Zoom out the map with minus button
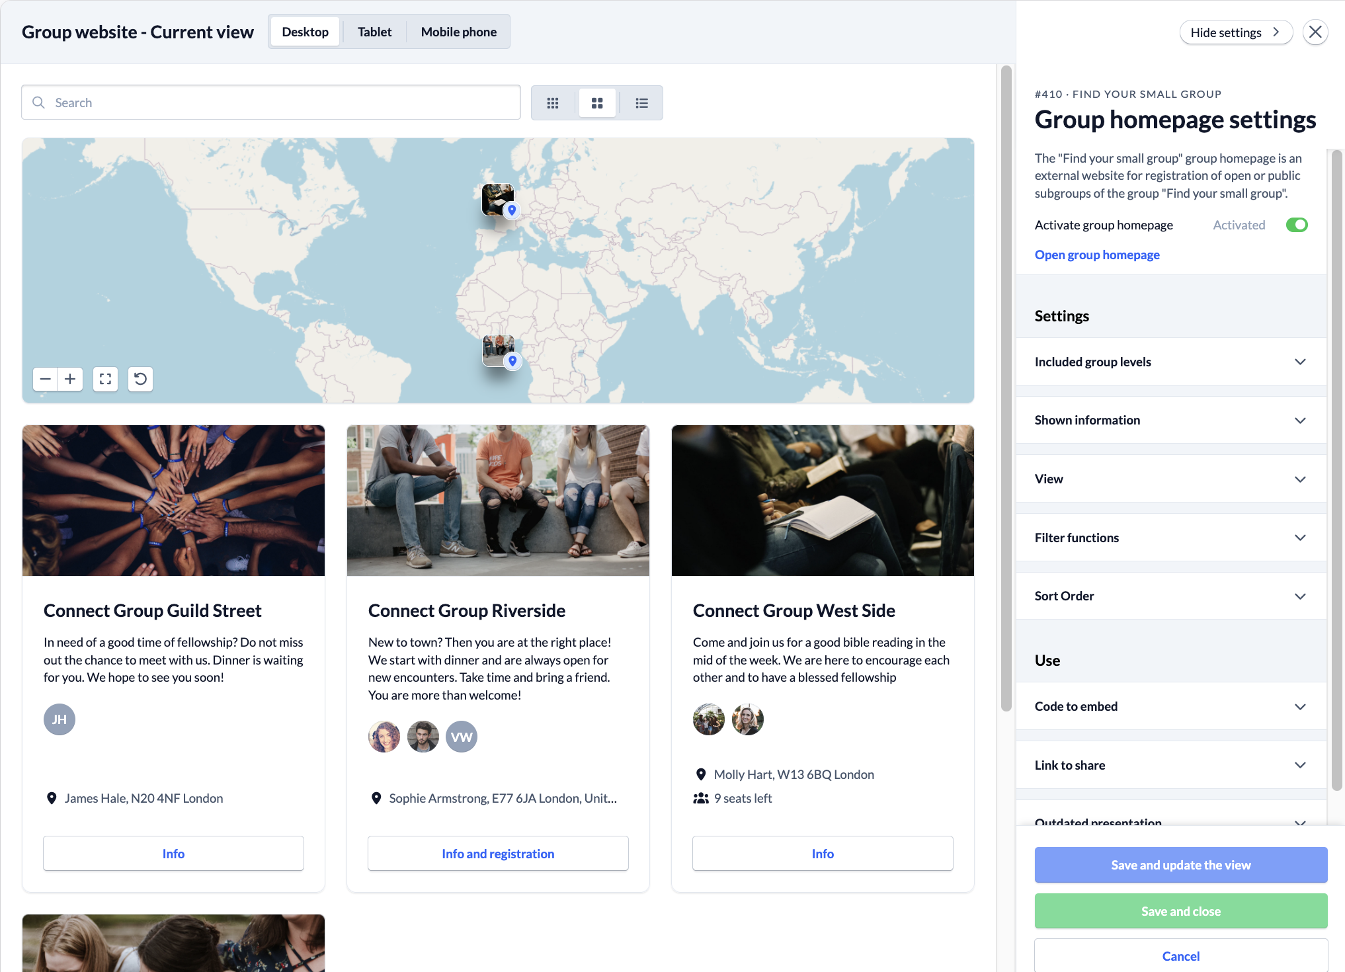Viewport: 1345px width, 972px height. click(45, 379)
